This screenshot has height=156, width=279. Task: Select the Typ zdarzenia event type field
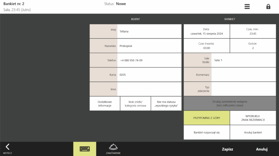(243, 89)
